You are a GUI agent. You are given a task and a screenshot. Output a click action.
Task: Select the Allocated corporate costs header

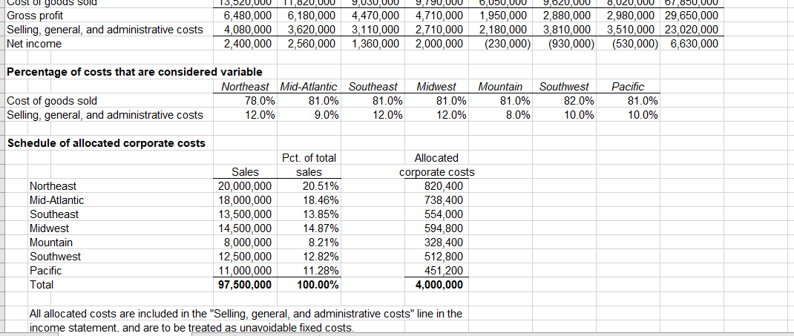tap(436, 165)
